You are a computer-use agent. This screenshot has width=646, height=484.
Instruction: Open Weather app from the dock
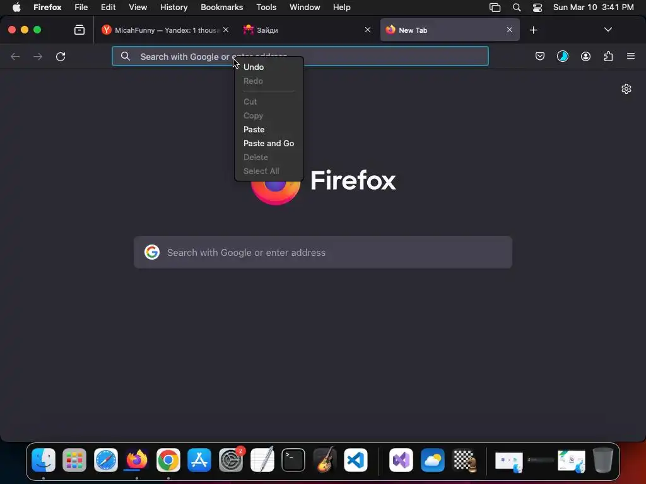433,459
